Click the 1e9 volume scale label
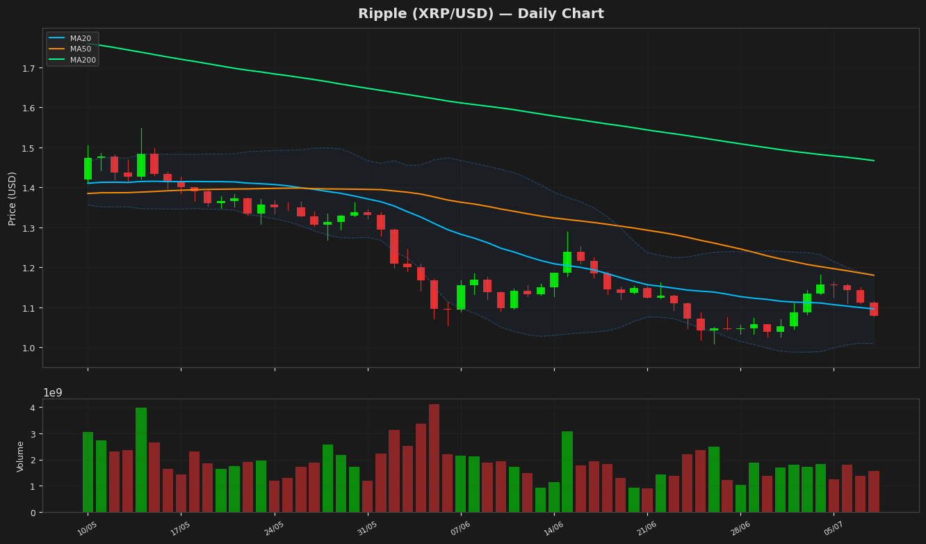Screen dimensions: 926x544 53,393
